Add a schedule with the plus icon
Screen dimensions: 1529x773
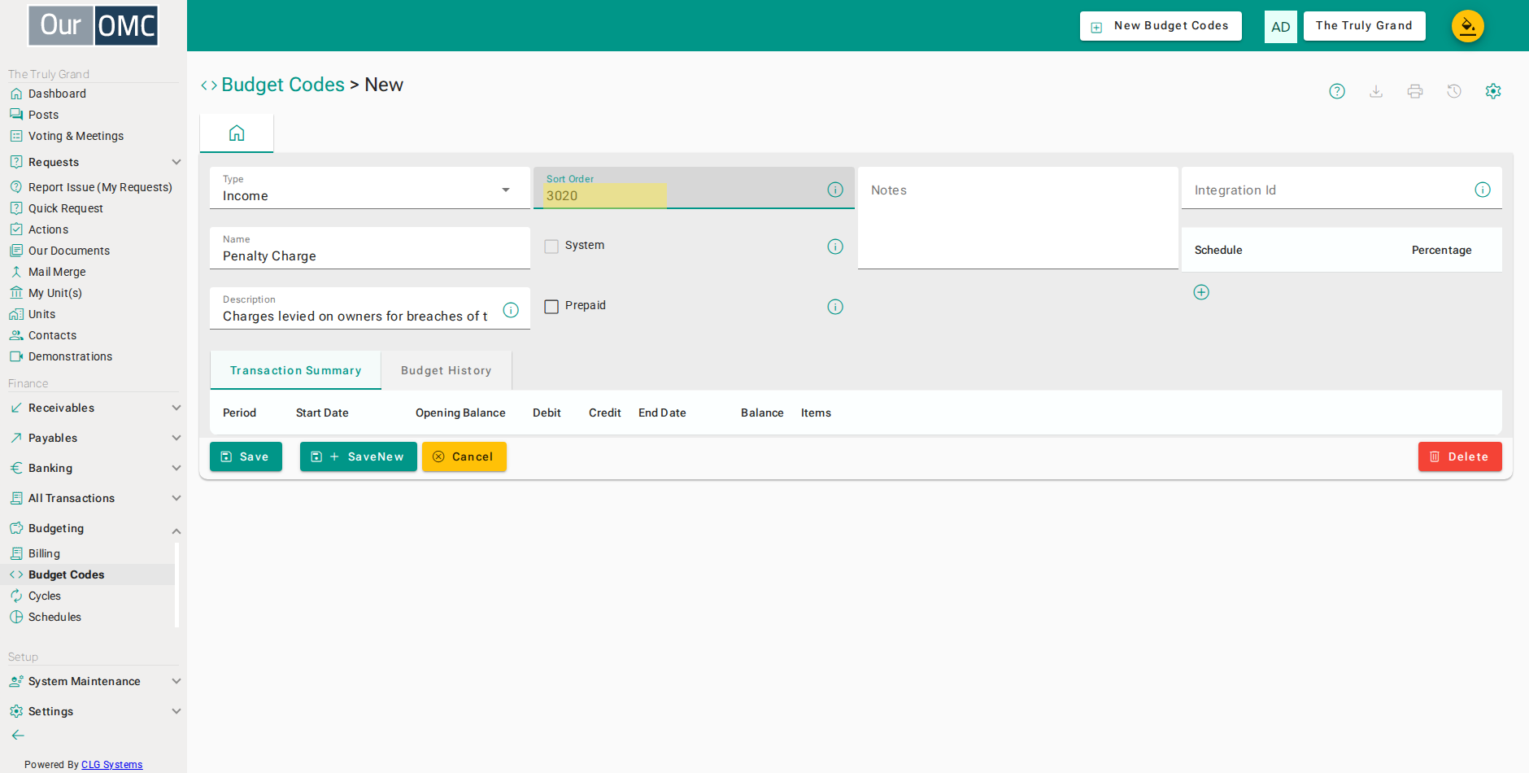point(1201,292)
